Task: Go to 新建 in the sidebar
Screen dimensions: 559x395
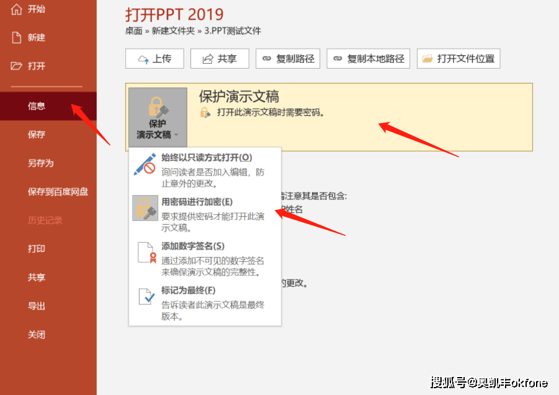Action: coord(48,37)
